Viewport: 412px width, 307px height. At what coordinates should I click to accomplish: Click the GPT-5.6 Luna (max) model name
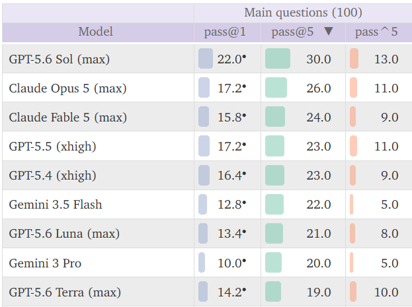64,234
